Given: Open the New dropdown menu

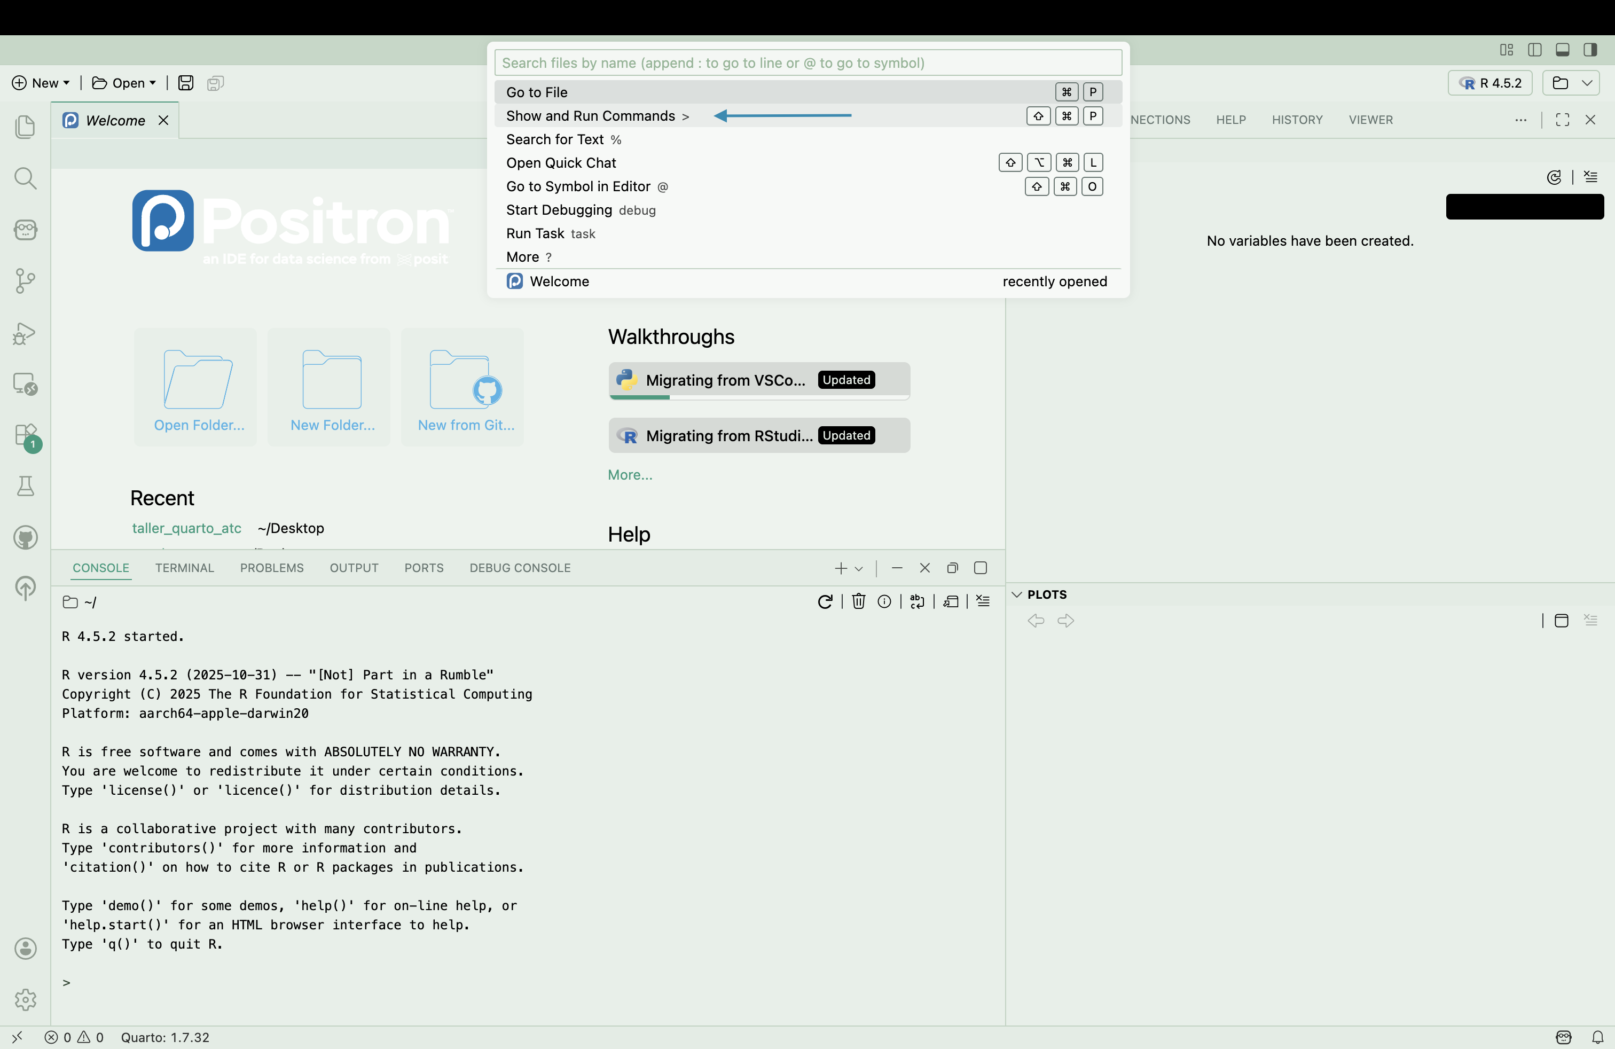Looking at the screenshot, I should (42, 83).
